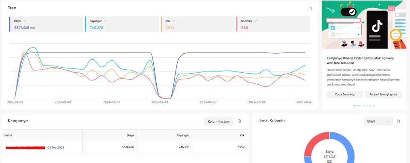This screenshot has height=163, width=410.
Task: Click the Tren section title
Action: point(12,8)
